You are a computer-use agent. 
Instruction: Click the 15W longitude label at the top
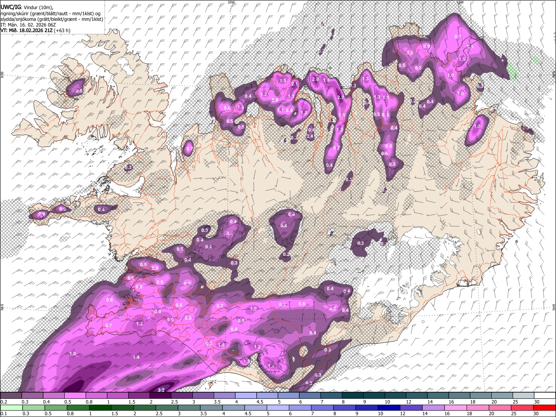460,2
